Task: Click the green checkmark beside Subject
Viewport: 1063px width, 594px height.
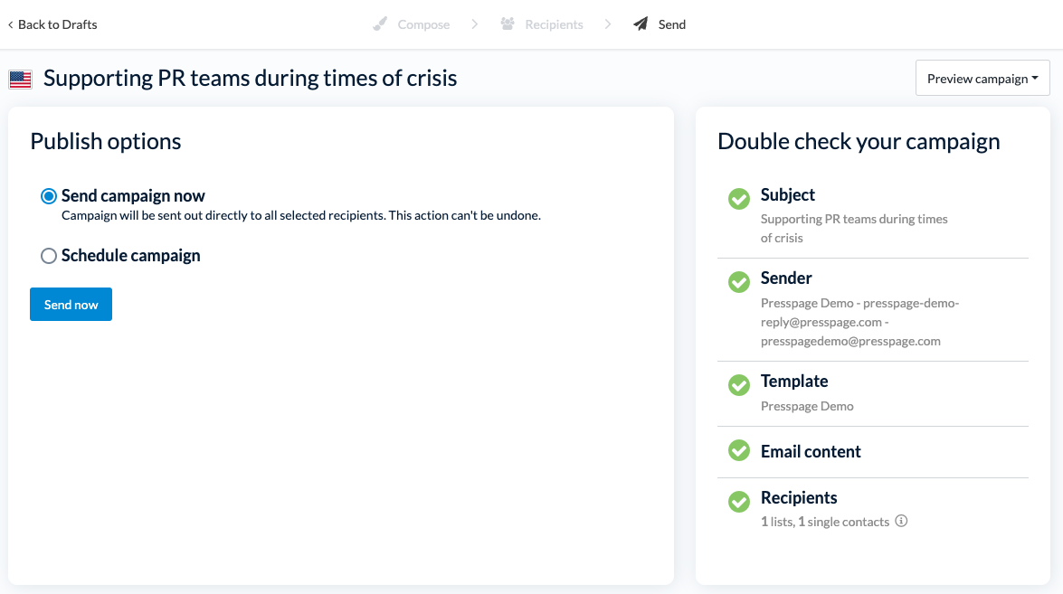Action: pyautogui.click(x=739, y=199)
